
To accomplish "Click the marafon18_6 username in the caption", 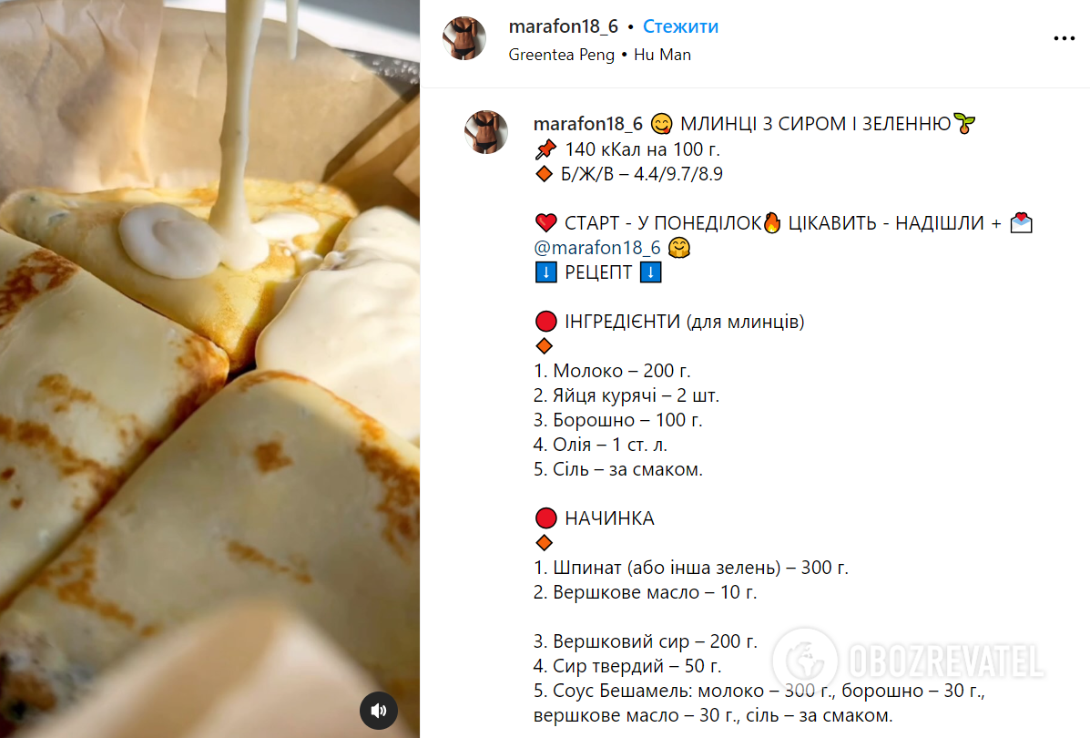I will tap(588, 124).
